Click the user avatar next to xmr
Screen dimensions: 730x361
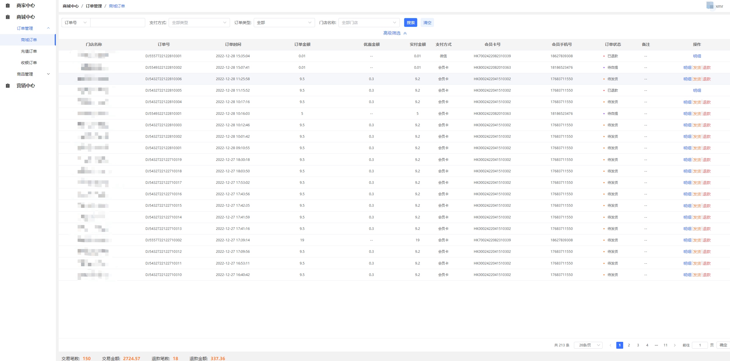(710, 5)
